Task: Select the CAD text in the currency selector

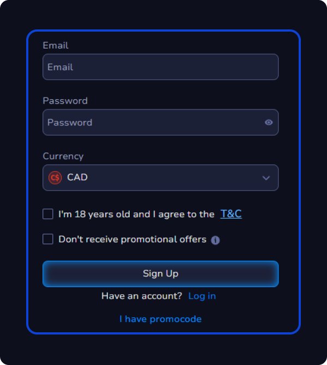Action: 77,178
